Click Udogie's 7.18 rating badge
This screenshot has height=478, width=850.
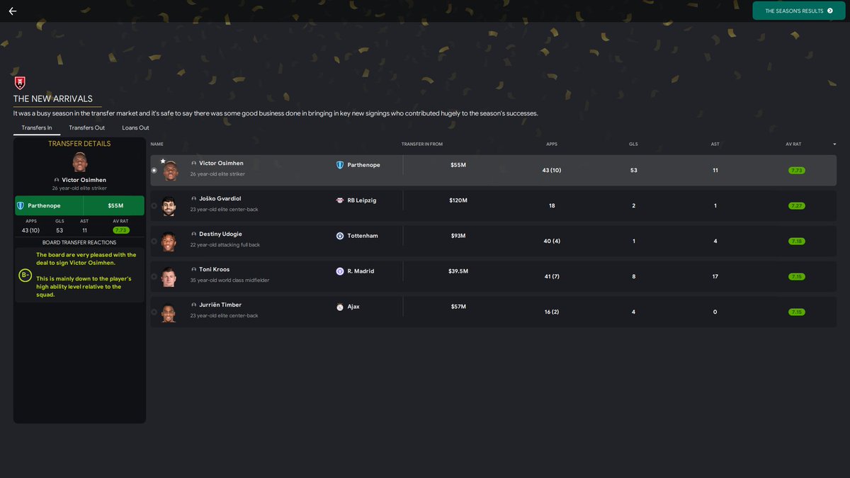tap(797, 241)
